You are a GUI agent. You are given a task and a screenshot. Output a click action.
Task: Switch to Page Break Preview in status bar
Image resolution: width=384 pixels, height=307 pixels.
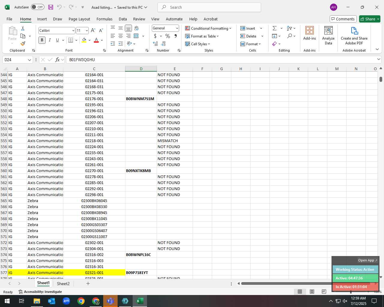tap(324, 291)
